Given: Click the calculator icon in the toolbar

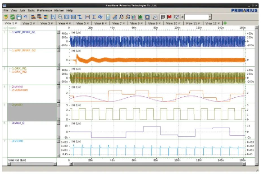Looking at the screenshot, I should tap(108, 17).
